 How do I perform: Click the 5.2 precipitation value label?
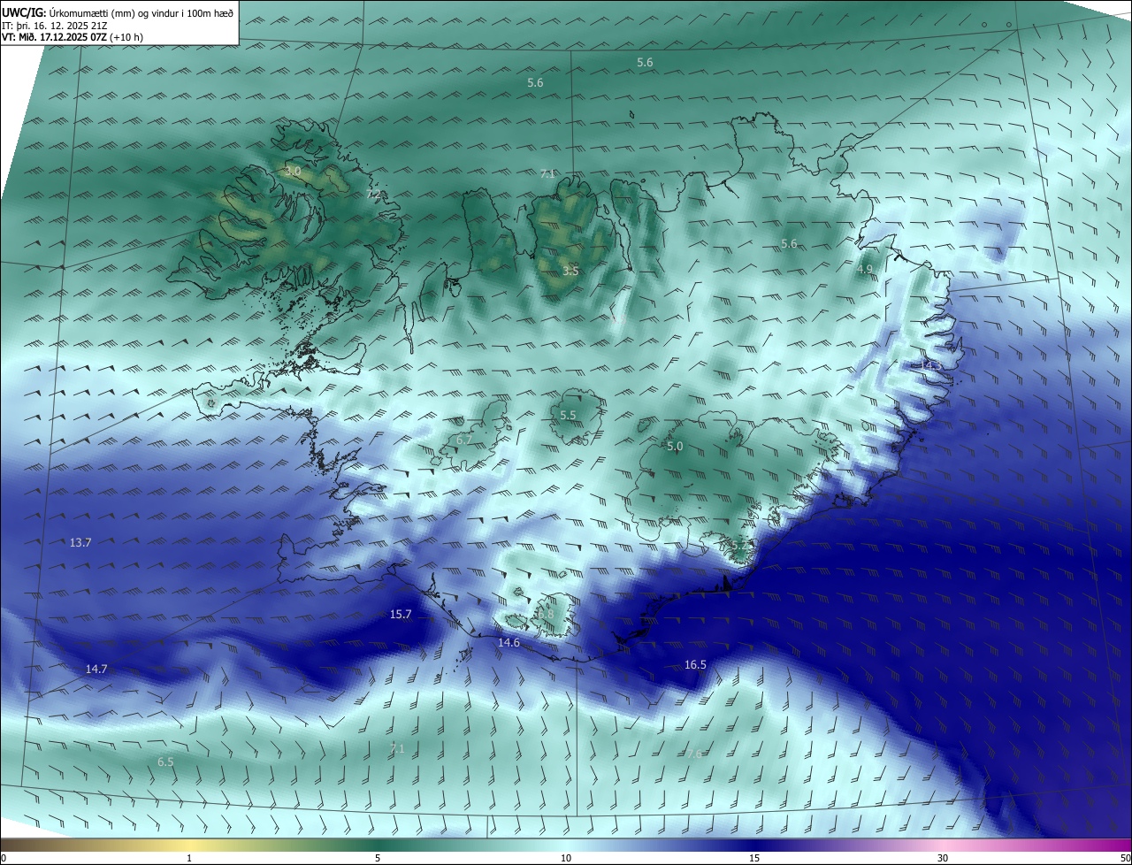pyautogui.click(x=739, y=545)
